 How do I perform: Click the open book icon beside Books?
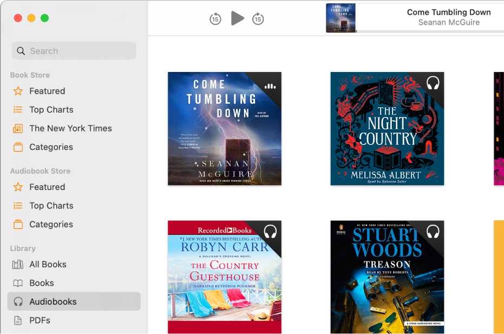tap(18, 283)
